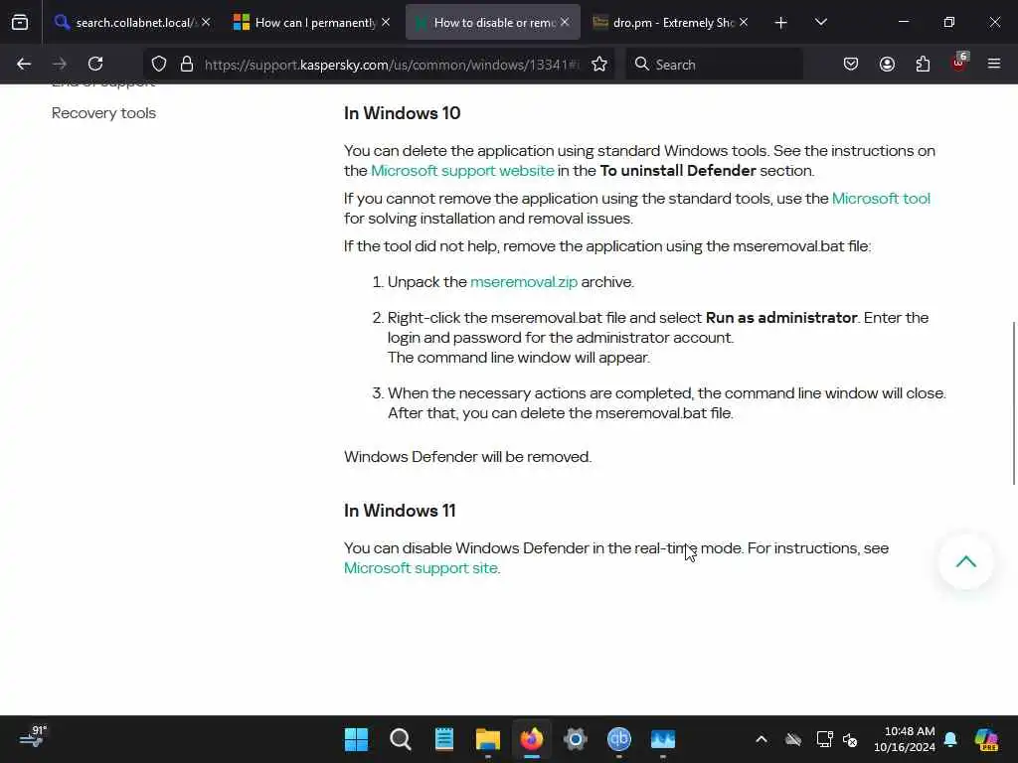
Task: Open uBlock Origin extension badge icon
Action: point(959,63)
